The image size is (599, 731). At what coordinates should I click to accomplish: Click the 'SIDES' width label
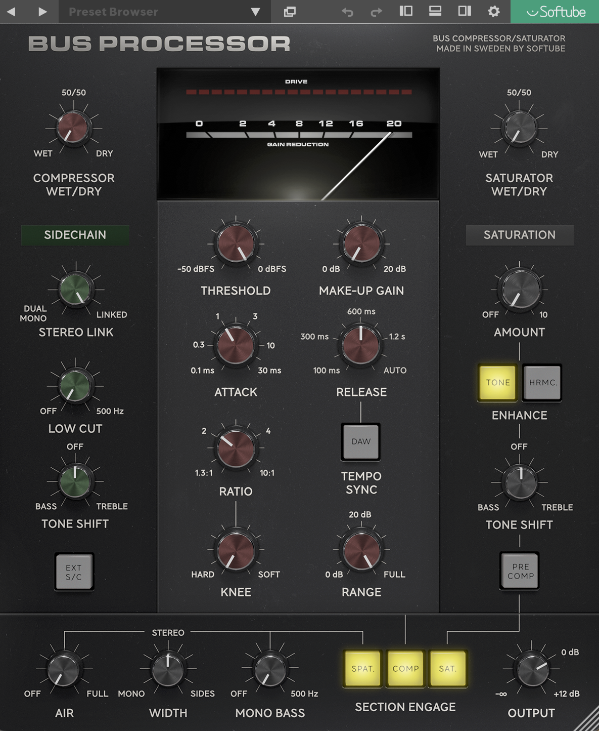(202, 694)
